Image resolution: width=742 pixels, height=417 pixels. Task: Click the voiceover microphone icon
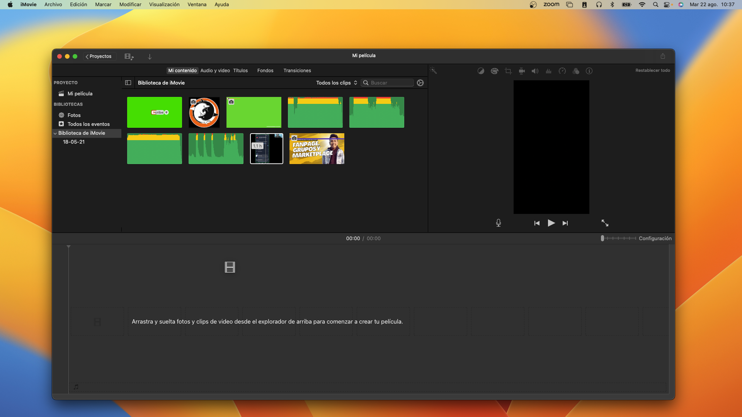(499, 223)
